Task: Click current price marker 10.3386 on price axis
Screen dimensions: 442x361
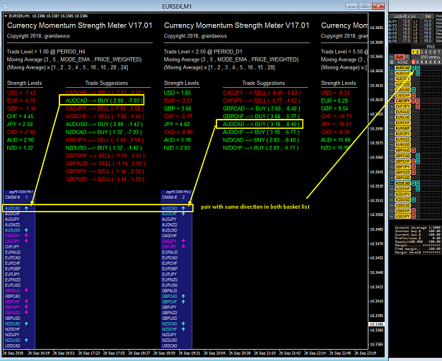Action: tap(376, 324)
